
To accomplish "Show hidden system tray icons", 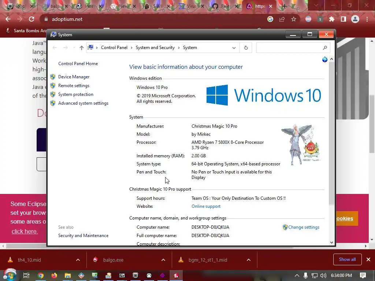I will pos(297,276).
